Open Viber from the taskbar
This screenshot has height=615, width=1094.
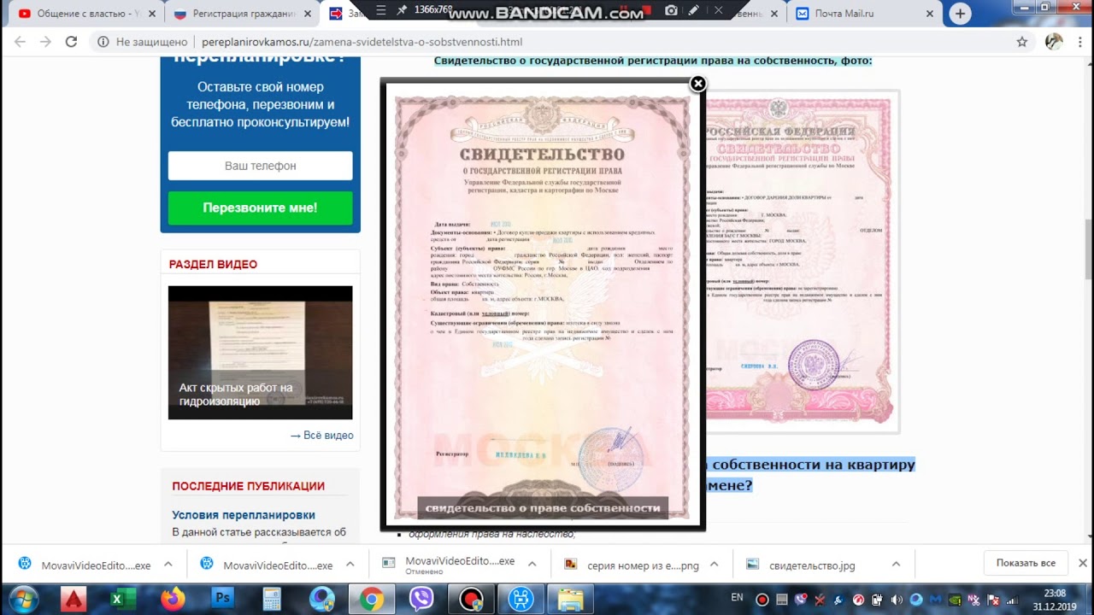421,599
